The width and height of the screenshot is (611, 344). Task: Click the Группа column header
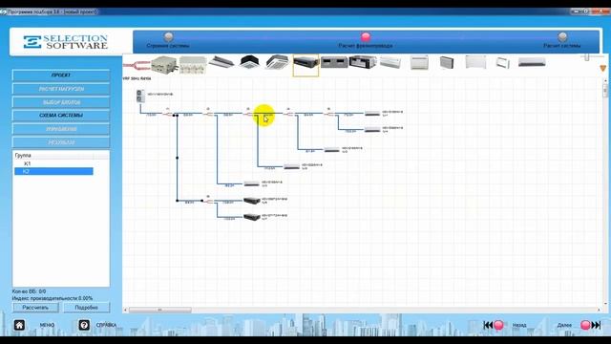click(53, 155)
